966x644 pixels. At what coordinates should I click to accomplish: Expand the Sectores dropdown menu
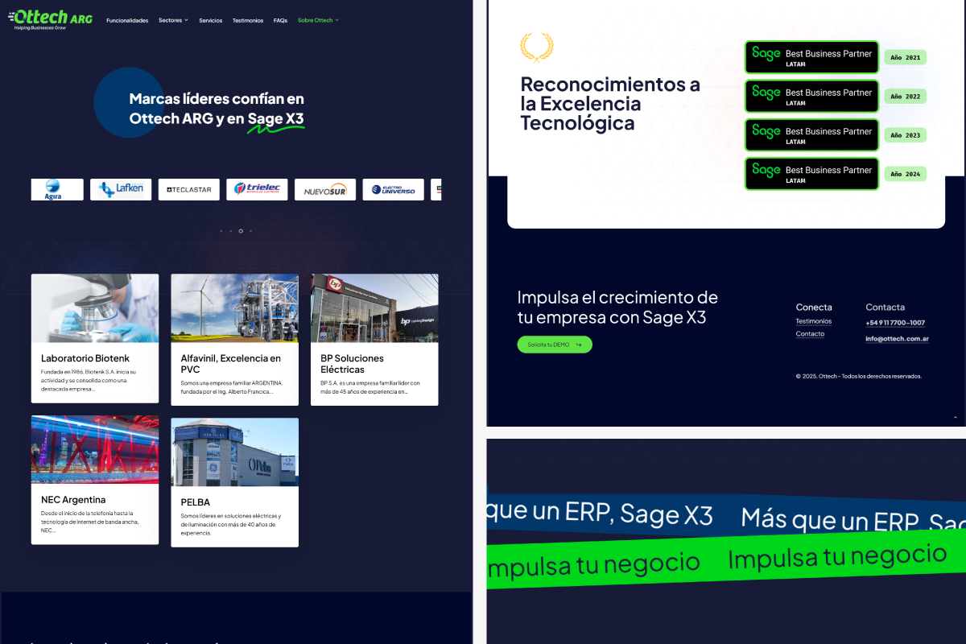[x=173, y=20]
